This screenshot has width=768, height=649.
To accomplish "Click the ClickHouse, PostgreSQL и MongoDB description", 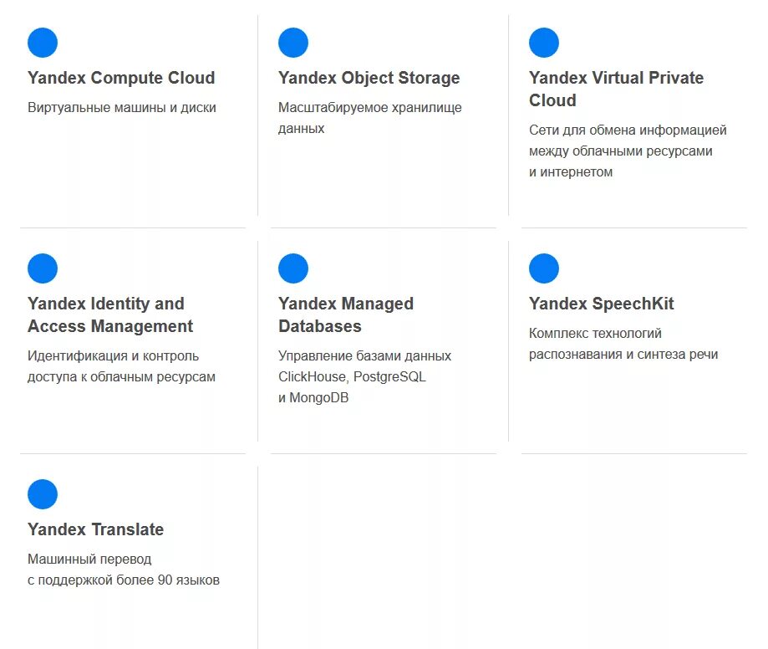I will point(364,376).
